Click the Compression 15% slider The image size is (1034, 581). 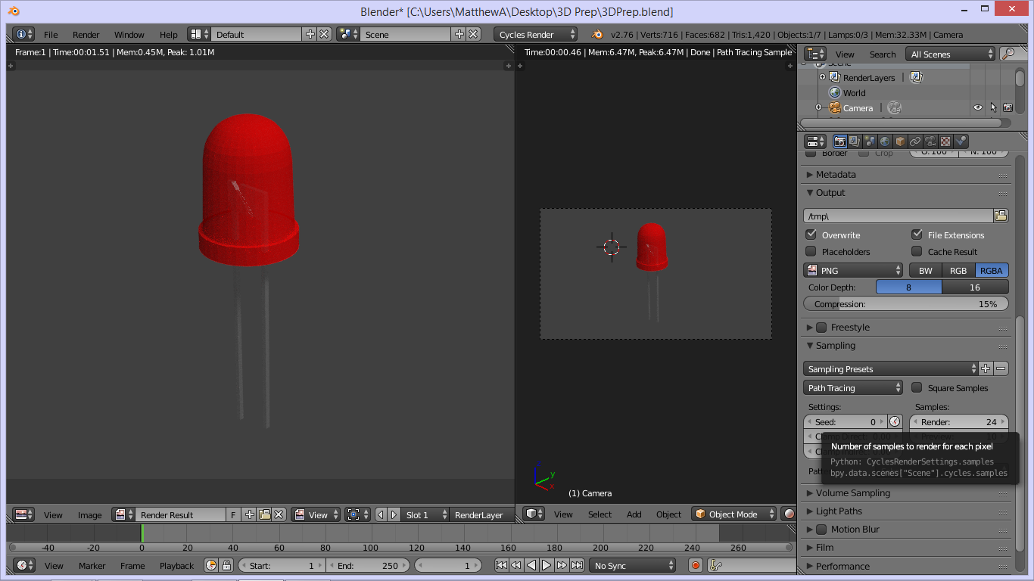point(905,303)
